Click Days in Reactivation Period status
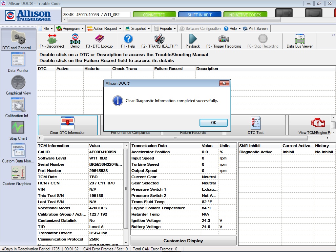 point(31,249)
